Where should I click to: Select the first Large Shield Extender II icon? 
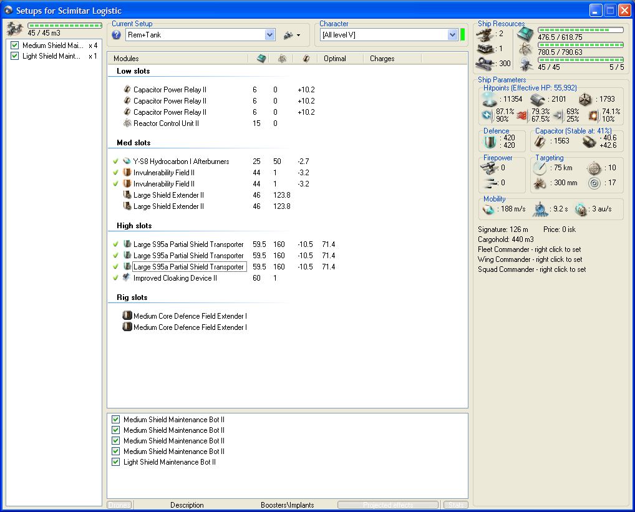click(x=127, y=195)
